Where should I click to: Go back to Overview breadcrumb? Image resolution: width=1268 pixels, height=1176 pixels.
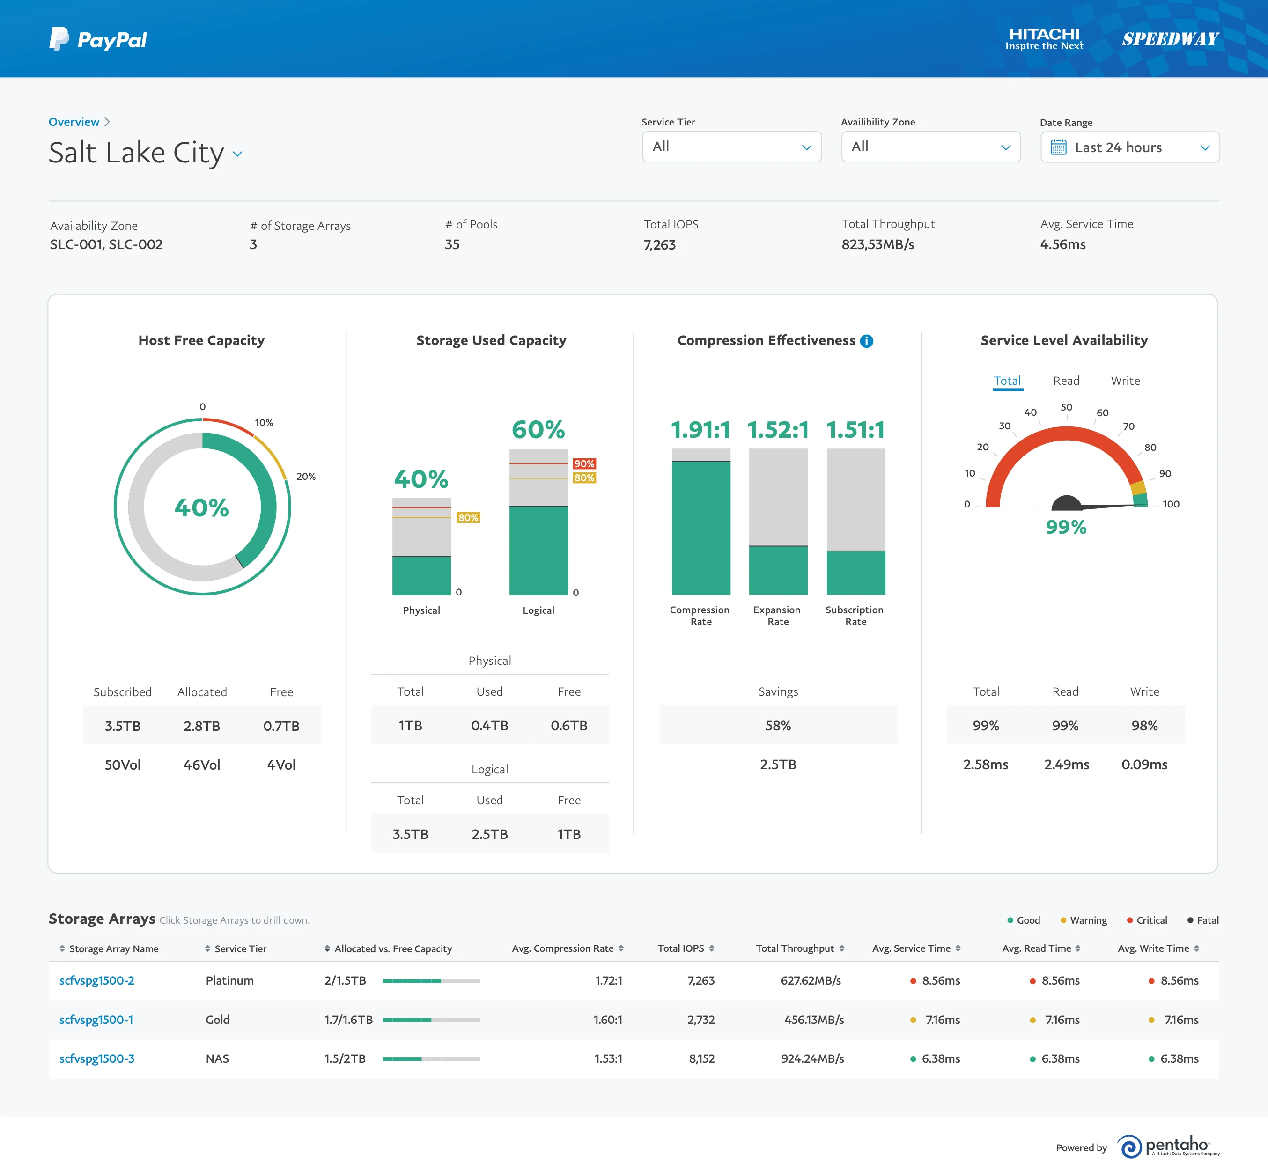click(x=74, y=122)
